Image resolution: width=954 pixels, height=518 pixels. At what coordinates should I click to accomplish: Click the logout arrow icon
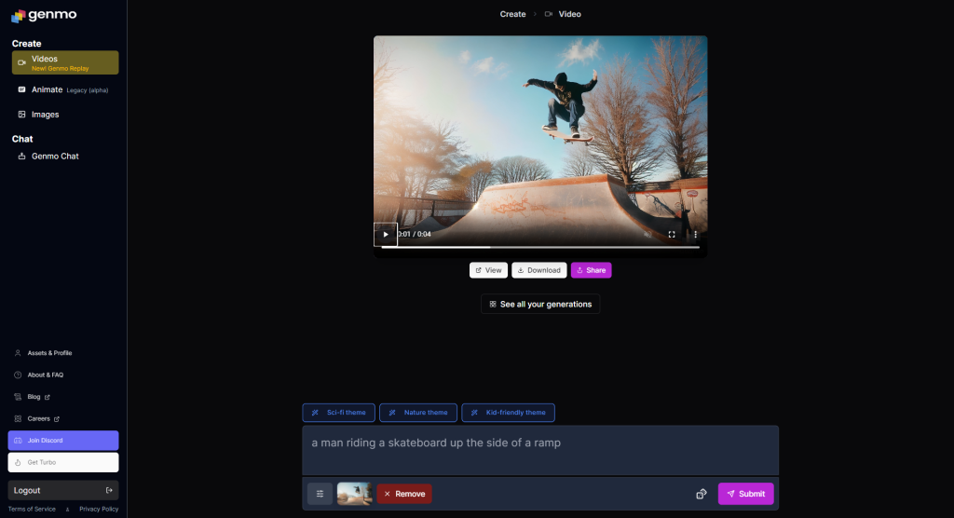pos(110,491)
